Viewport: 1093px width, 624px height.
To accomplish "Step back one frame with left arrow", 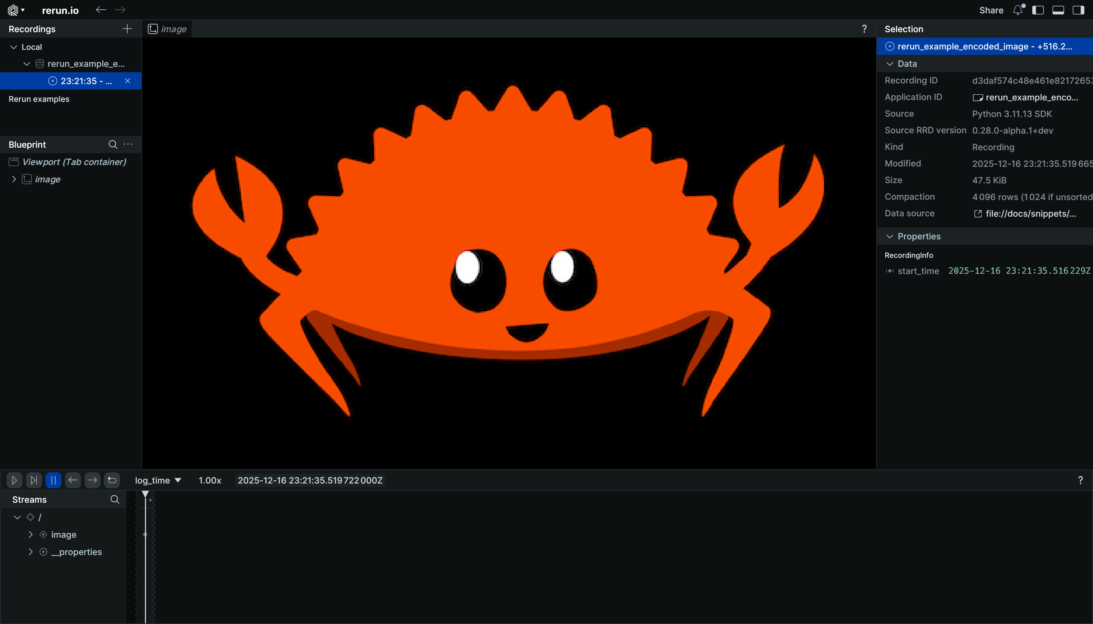I will tap(73, 480).
